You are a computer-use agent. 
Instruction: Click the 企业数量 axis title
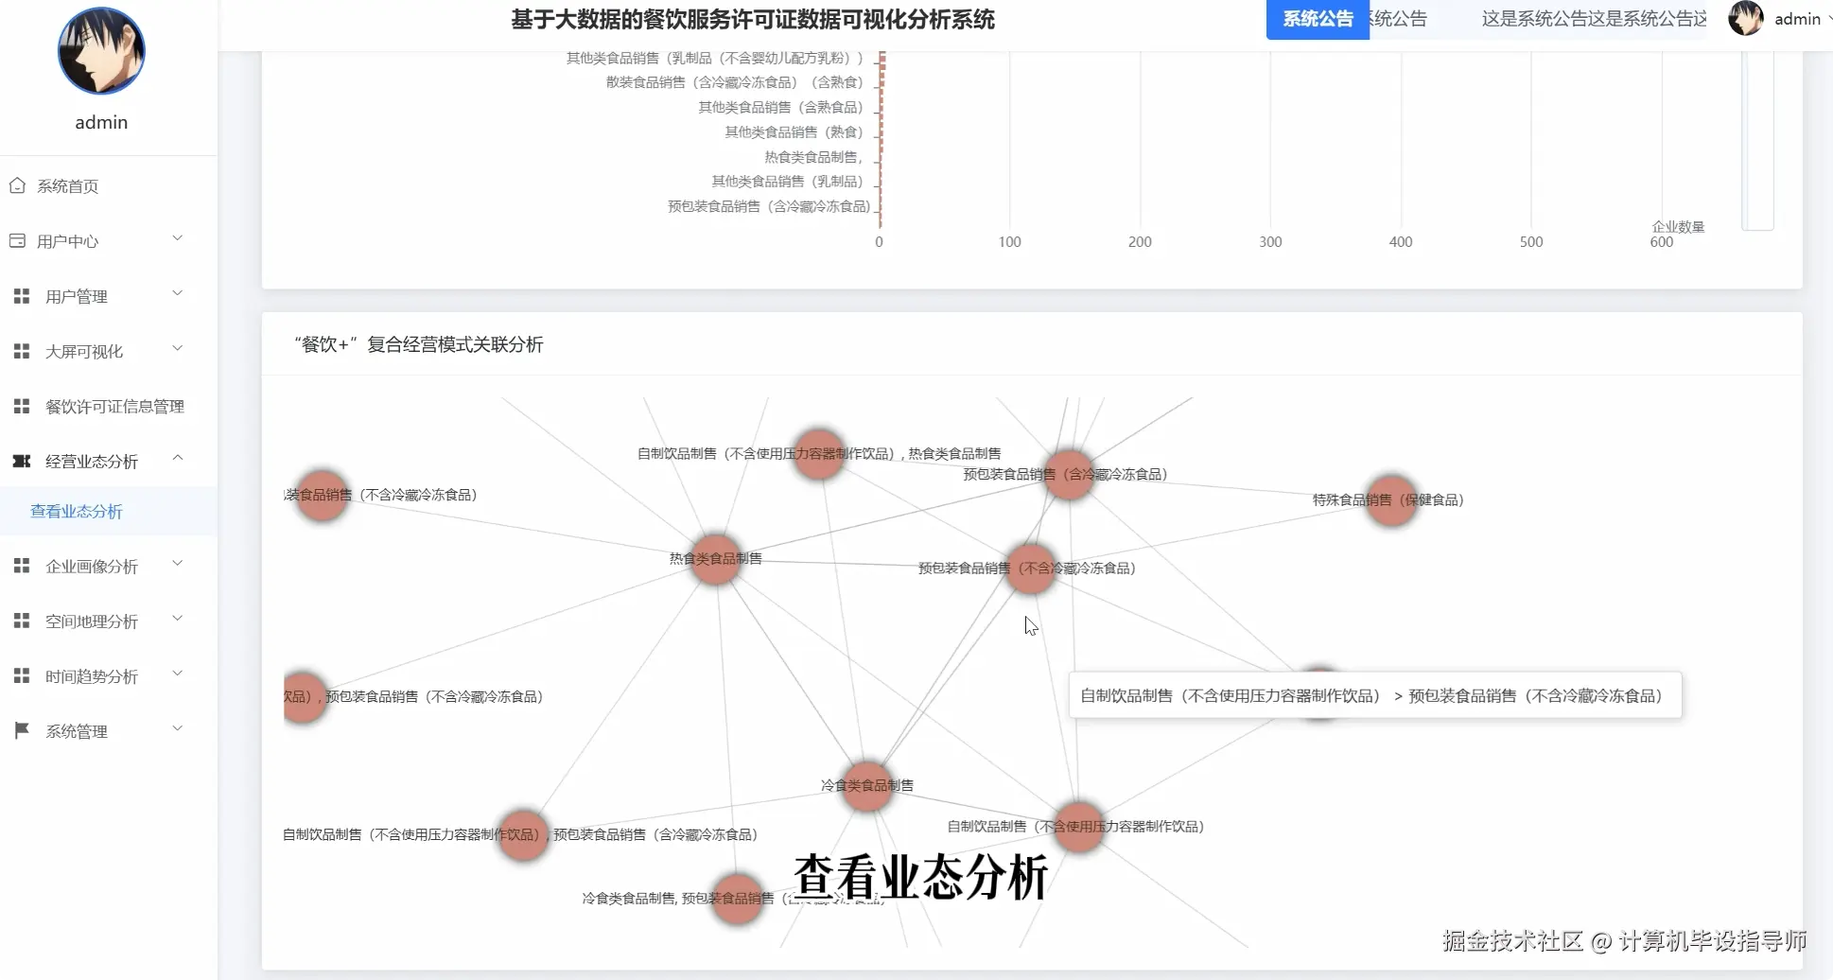1678,227
